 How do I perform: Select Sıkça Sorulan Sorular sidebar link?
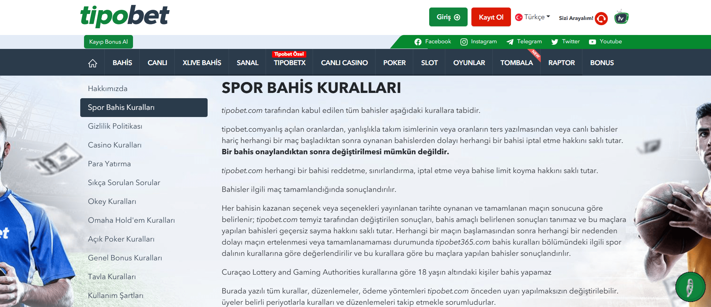[x=124, y=183]
